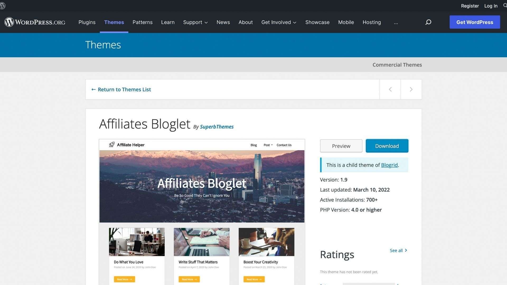Open the News menu item

click(223, 22)
